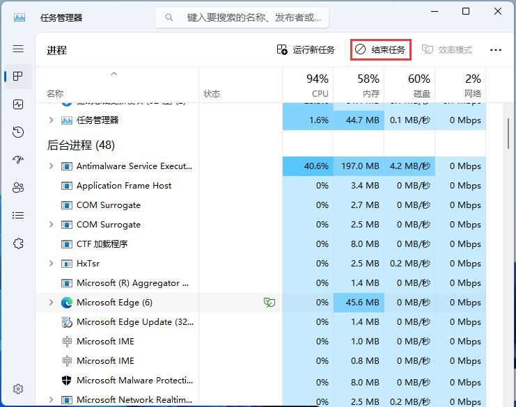Open the Startup apps sidebar icon

pyautogui.click(x=18, y=160)
